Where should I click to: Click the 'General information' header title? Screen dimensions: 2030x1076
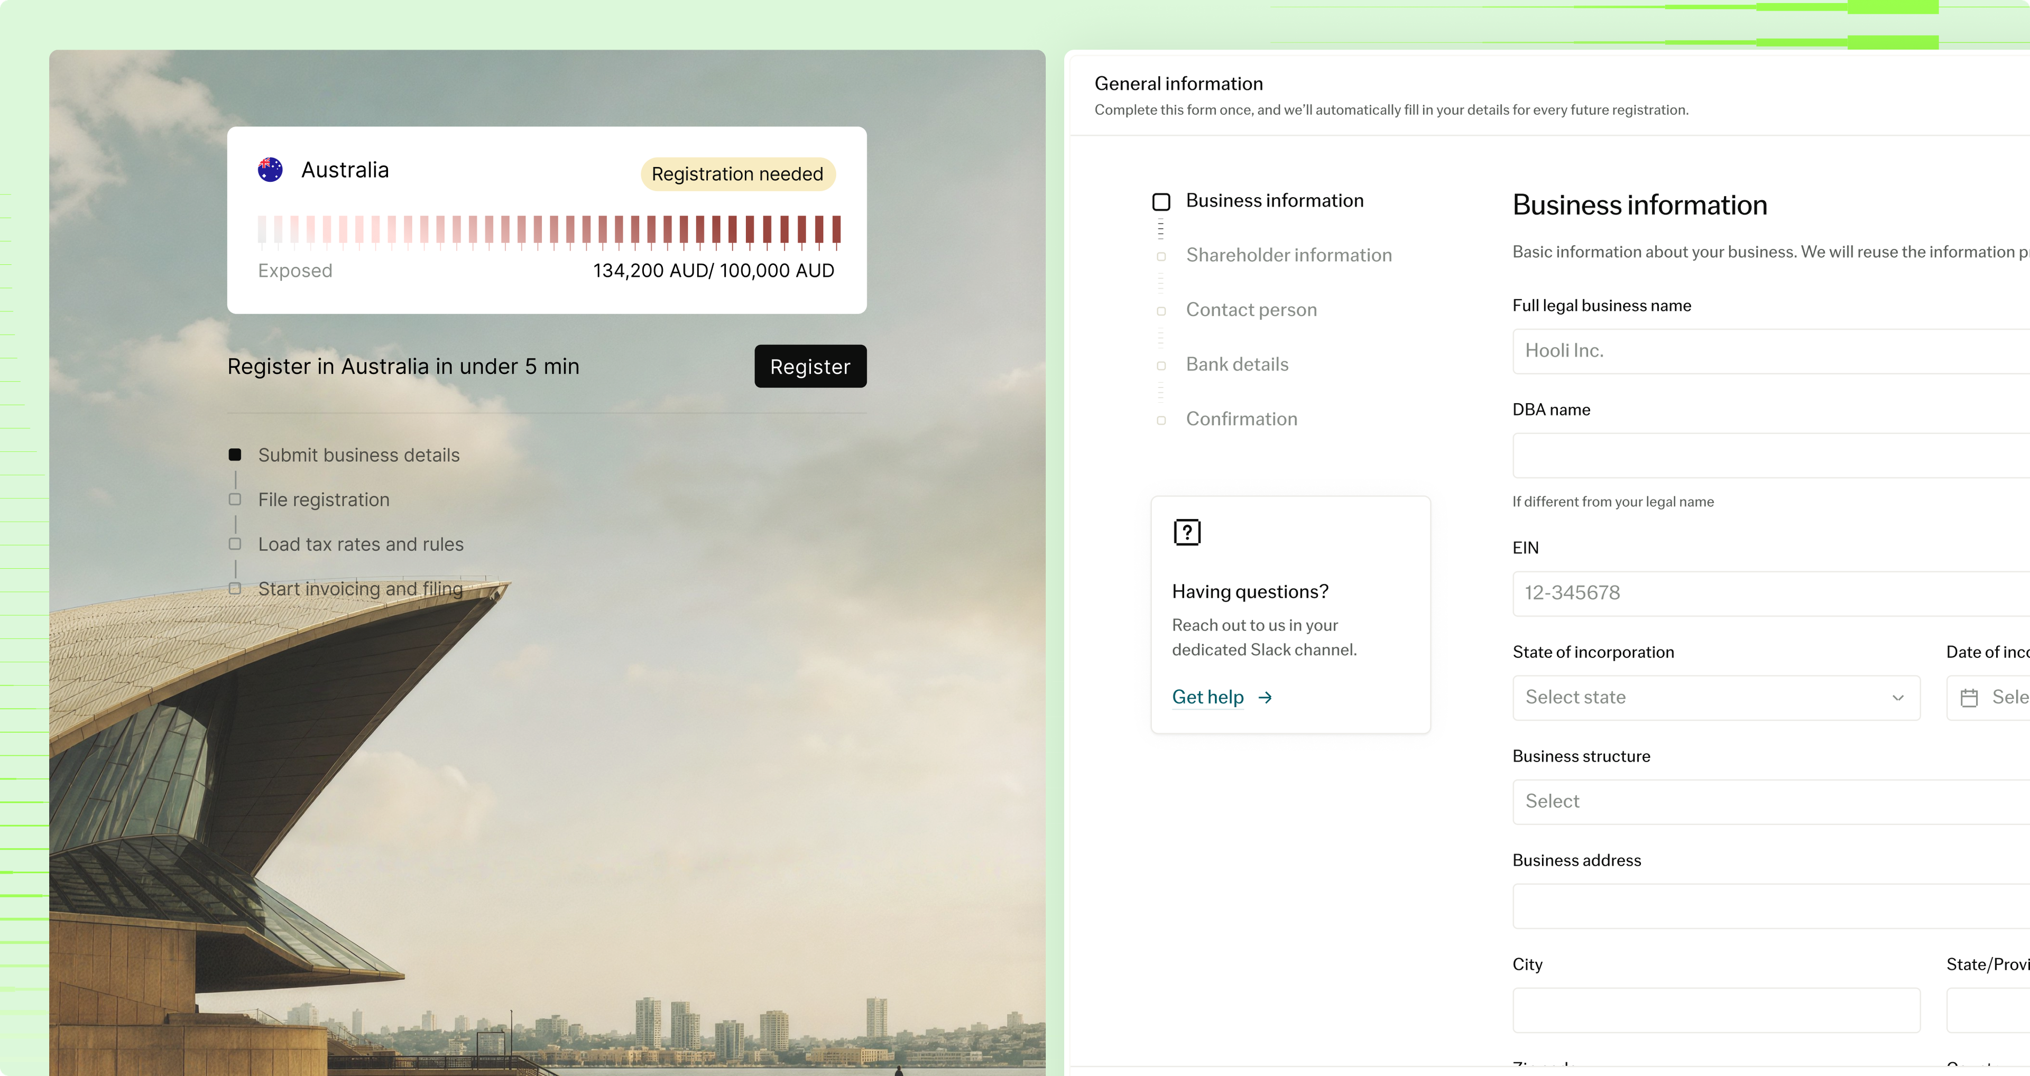1178,84
